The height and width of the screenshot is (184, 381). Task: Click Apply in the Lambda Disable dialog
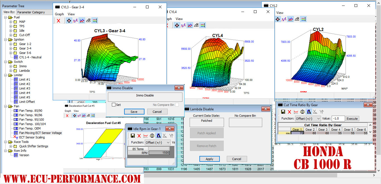(x=209, y=159)
